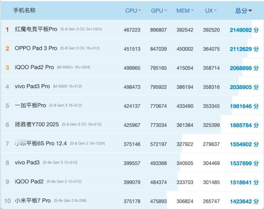Click total score 2112629 分

tap(244, 49)
